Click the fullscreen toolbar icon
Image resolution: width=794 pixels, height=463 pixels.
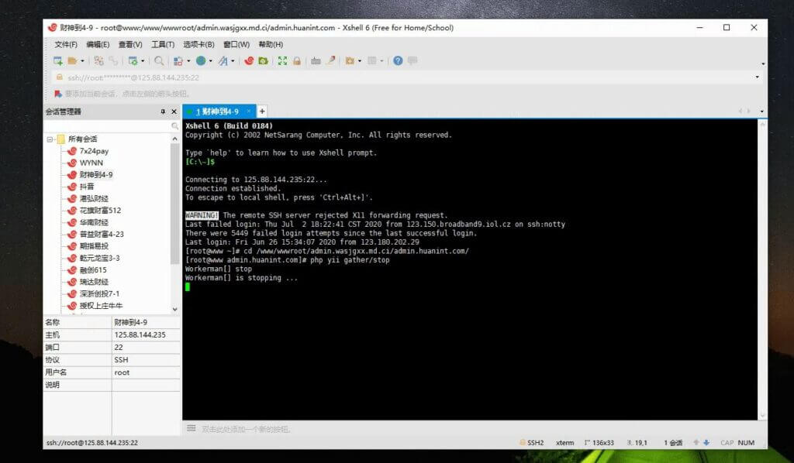click(282, 60)
